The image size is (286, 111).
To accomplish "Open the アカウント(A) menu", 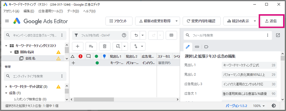I will (11, 11).
